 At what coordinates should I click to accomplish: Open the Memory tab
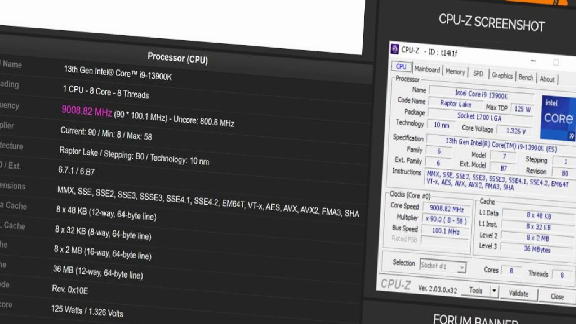(x=455, y=72)
